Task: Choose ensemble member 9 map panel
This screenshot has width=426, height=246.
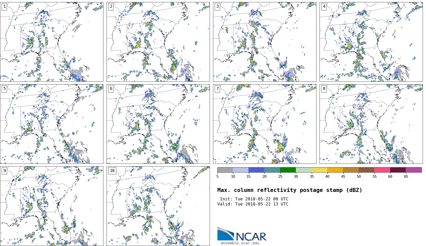Action: (51, 206)
